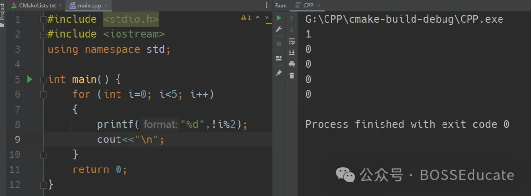Jump up the stack trace arrow

pos(292,18)
